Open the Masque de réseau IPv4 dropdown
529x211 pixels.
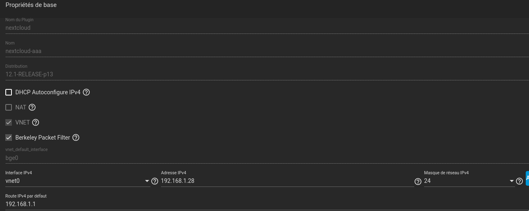pyautogui.click(x=469, y=181)
